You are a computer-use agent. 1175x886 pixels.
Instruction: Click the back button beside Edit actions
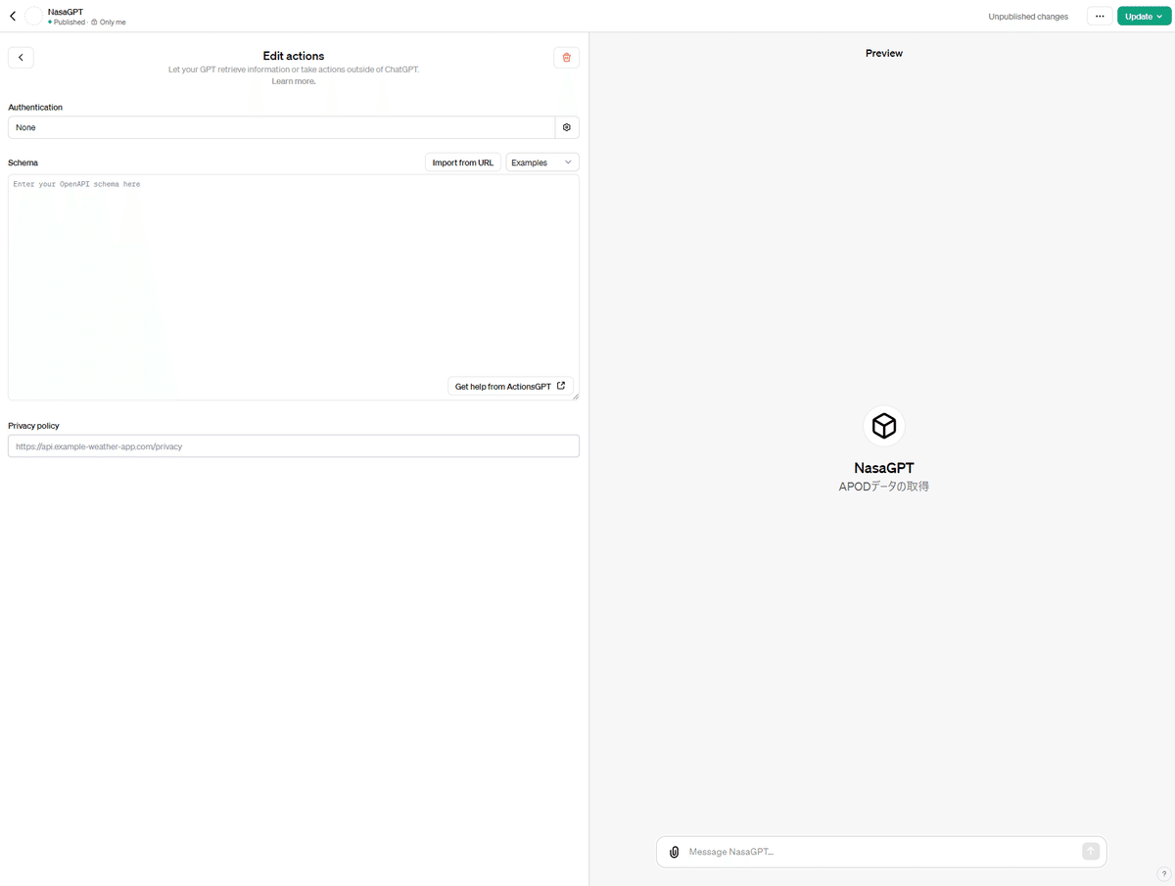21,58
